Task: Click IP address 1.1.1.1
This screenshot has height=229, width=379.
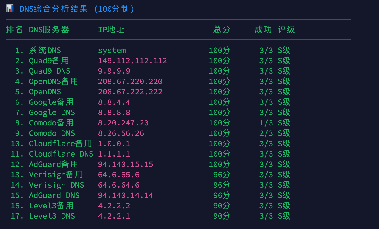Action: pyautogui.click(x=114, y=154)
